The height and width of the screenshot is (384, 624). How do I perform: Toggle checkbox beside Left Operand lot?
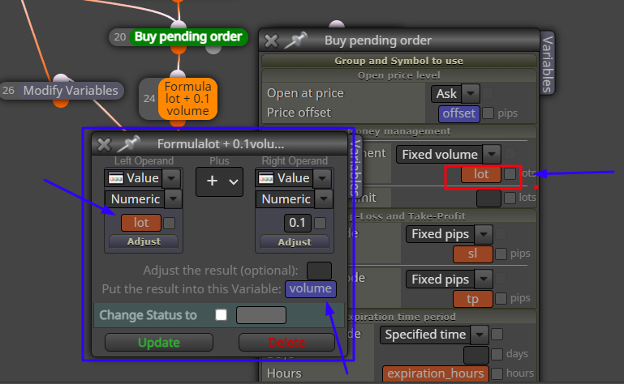coord(169,223)
